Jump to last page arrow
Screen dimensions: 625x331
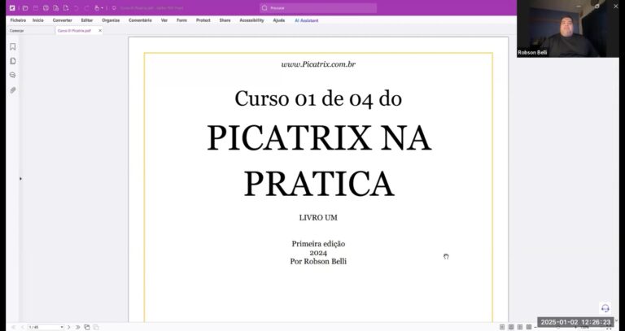78,327
